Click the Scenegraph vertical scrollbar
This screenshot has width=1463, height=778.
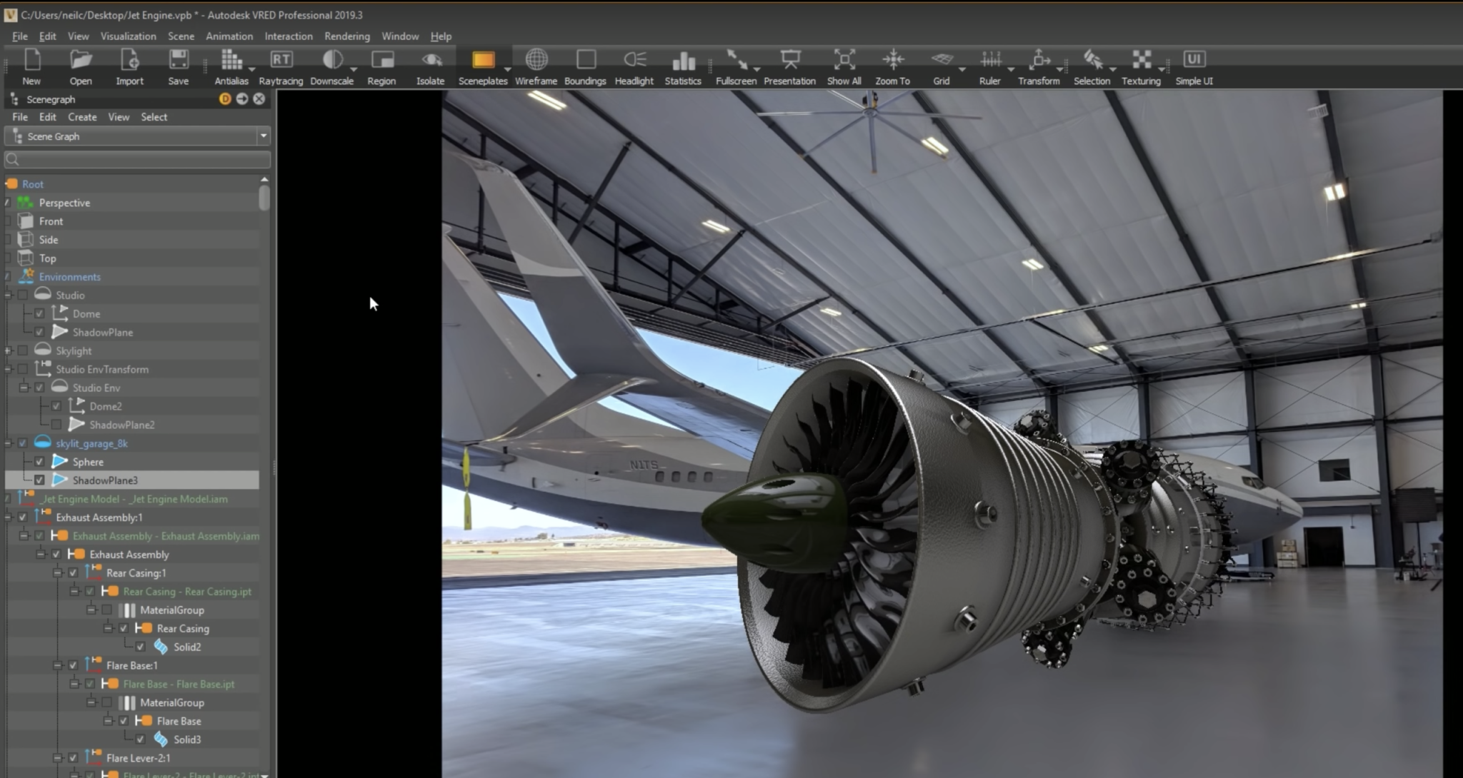264,198
